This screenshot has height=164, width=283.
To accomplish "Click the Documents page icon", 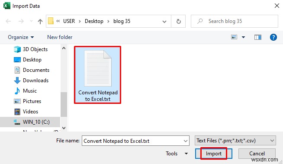I will 17,70.
